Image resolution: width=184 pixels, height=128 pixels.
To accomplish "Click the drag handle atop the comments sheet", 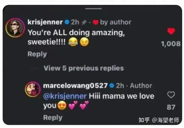I will (x=94, y=9).
